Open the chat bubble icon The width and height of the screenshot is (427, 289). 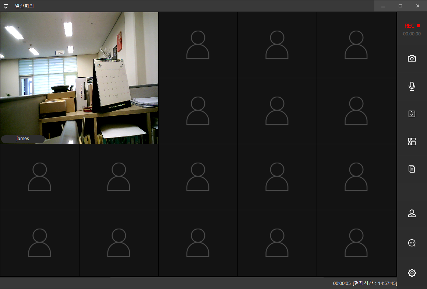pos(412,243)
